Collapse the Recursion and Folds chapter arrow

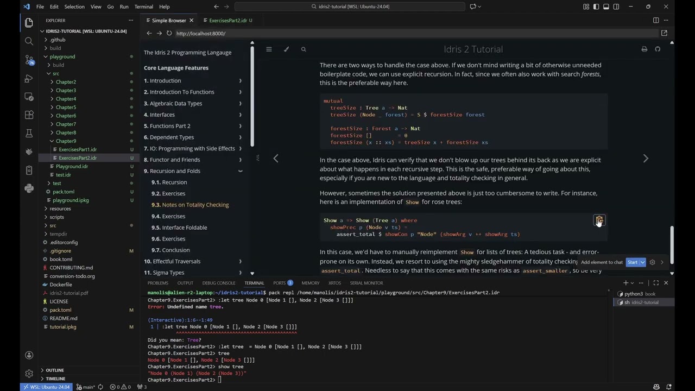tap(240, 171)
